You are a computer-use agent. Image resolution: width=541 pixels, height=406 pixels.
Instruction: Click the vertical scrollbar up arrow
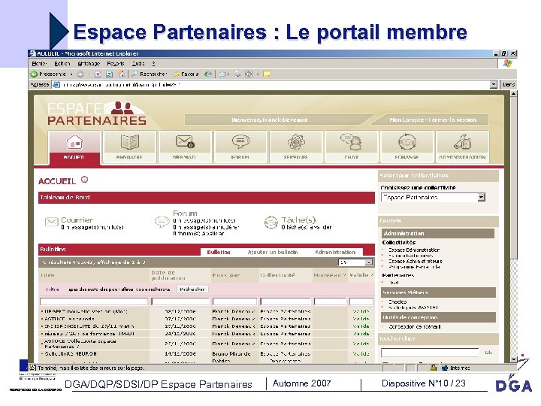513,93
